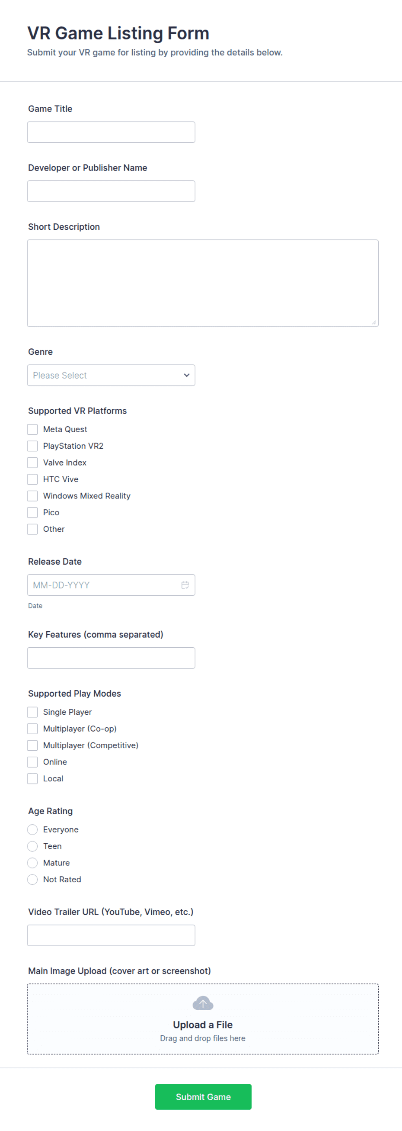The height and width of the screenshot is (1131, 402).
Task: Pick the Not Rated radio option
Action: [32, 880]
